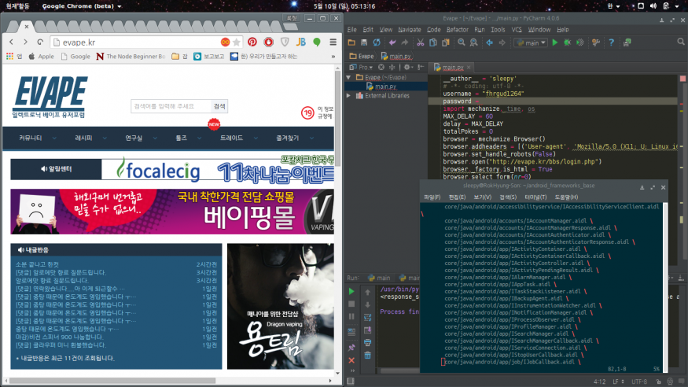The height and width of the screenshot is (387, 688).
Task: Run the main configuration in PyCharm
Action: (x=555, y=42)
